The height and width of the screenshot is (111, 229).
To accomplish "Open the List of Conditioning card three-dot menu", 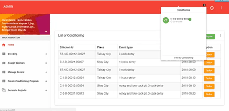I will coord(220,36).
